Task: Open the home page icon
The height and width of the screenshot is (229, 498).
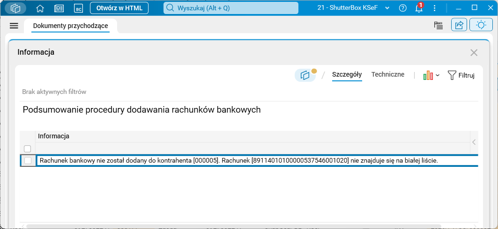Action: (40, 8)
